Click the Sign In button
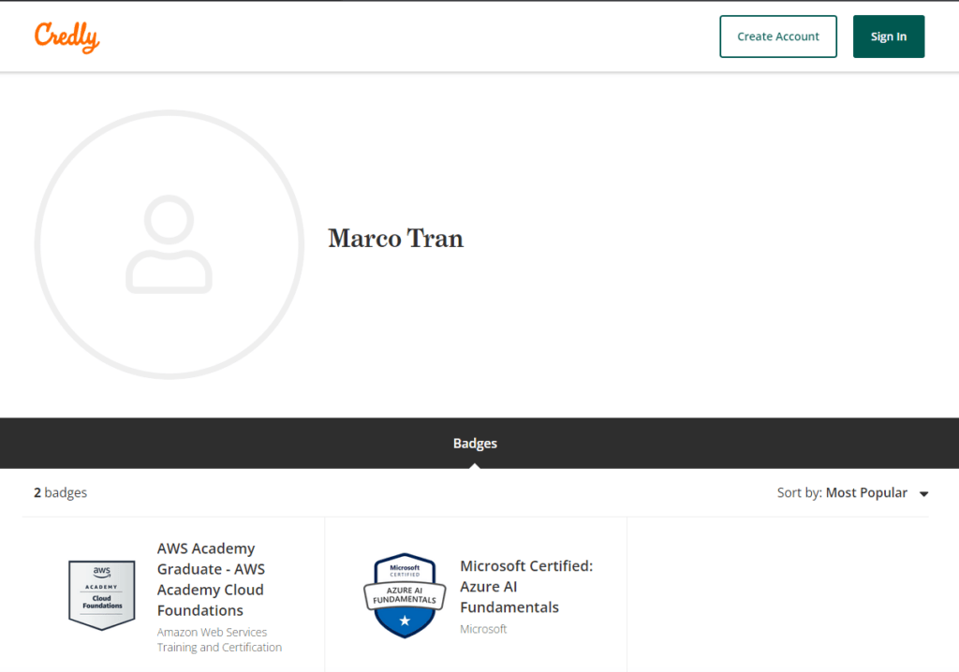Screen dimensions: 959x672 888,36
